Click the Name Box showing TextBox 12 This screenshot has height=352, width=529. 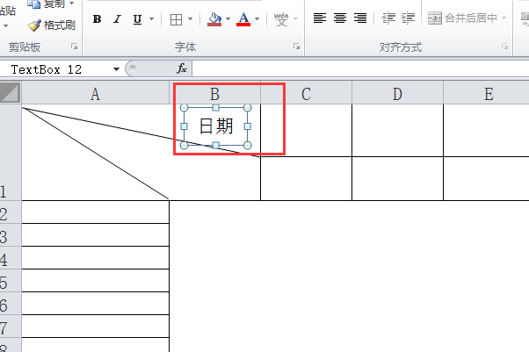coord(57,69)
